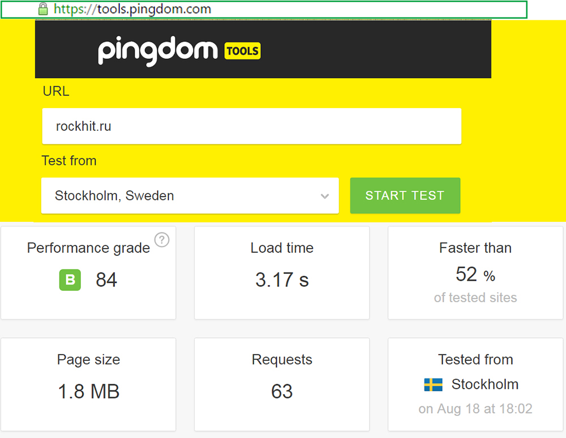Screen dimensions: 566x438
Task: Click the Swedish flag next to Stockholm
Action: 432,384
